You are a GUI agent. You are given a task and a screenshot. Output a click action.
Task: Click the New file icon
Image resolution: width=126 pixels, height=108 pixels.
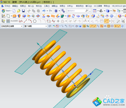point(14,11)
